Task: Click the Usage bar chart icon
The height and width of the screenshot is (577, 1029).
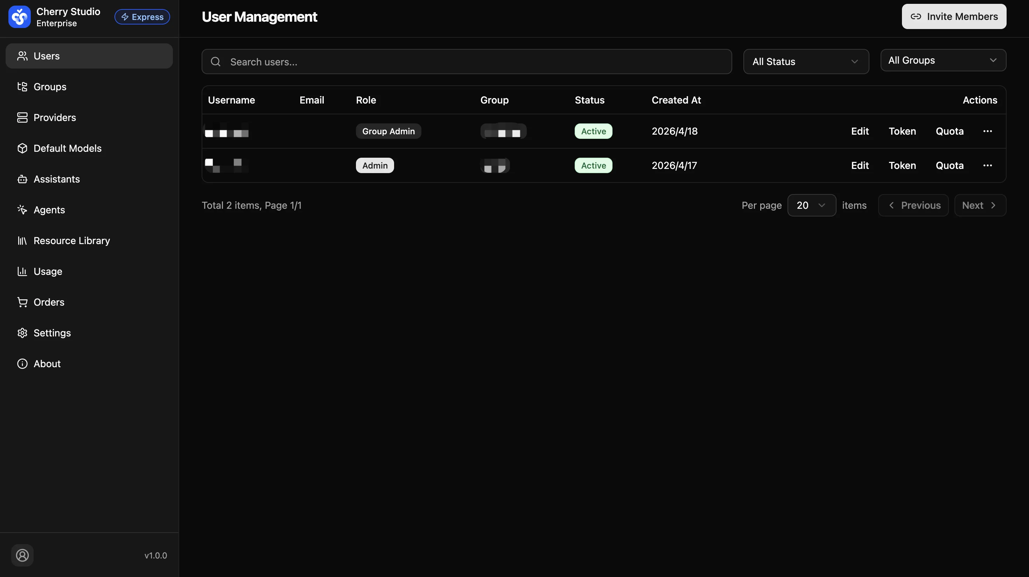Action: 22,271
